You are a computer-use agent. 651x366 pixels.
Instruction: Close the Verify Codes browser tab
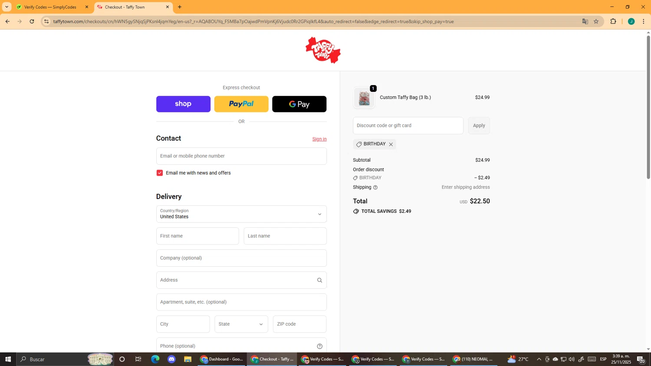pyautogui.click(x=86, y=7)
